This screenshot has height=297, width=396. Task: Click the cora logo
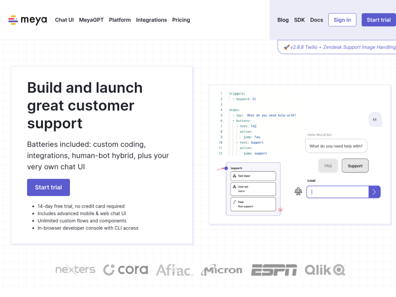pos(126,270)
